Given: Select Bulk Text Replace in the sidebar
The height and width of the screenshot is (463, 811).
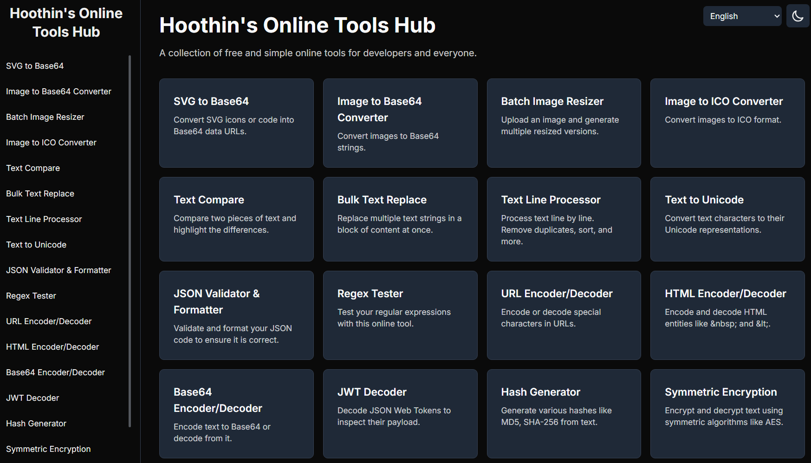Looking at the screenshot, I should click(40, 194).
